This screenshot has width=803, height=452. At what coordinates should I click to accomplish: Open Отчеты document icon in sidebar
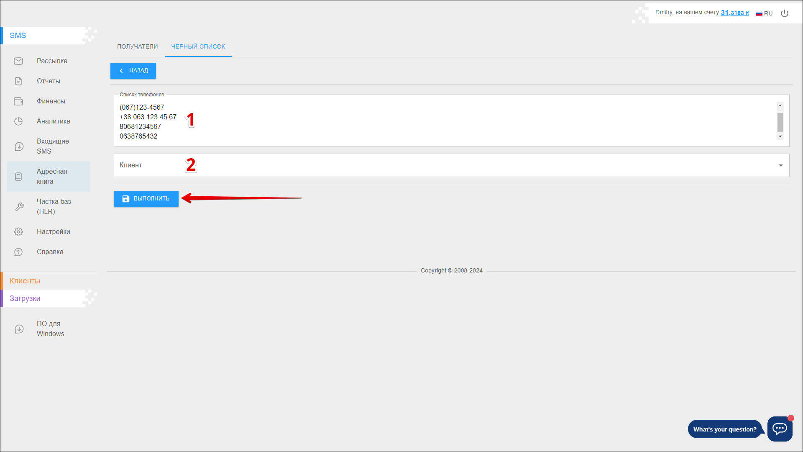pos(18,81)
